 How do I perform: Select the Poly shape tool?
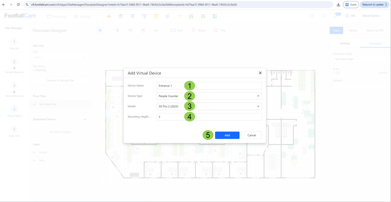pos(220,30)
